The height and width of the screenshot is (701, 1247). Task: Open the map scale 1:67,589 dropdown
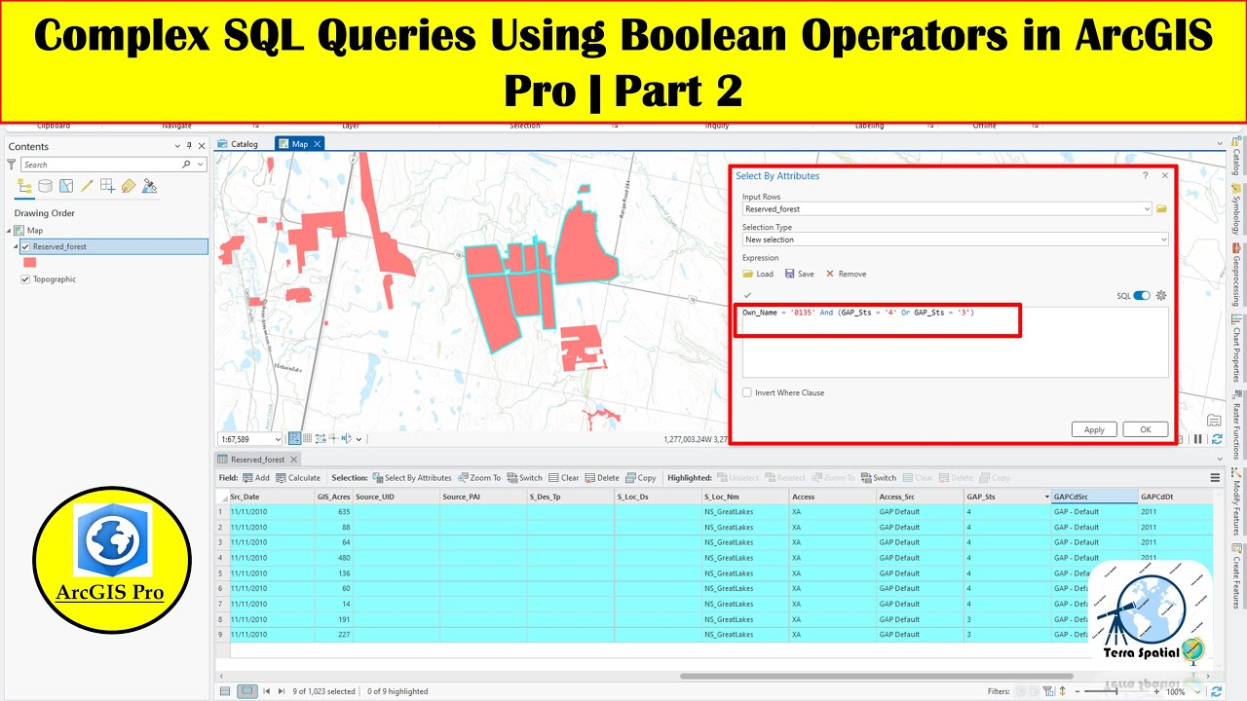277,439
